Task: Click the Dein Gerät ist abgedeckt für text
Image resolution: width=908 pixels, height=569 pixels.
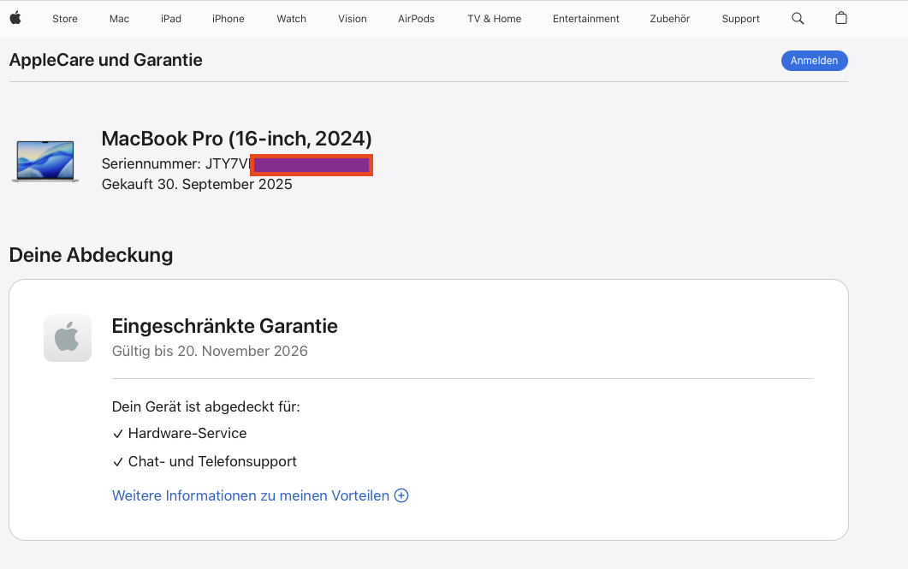Action: click(205, 406)
